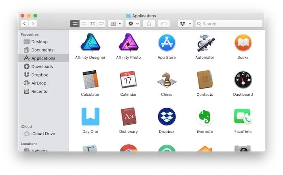Launch the App Store icon
The width and height of the screenshot is (283, 175).
click(x=167, y=43)
